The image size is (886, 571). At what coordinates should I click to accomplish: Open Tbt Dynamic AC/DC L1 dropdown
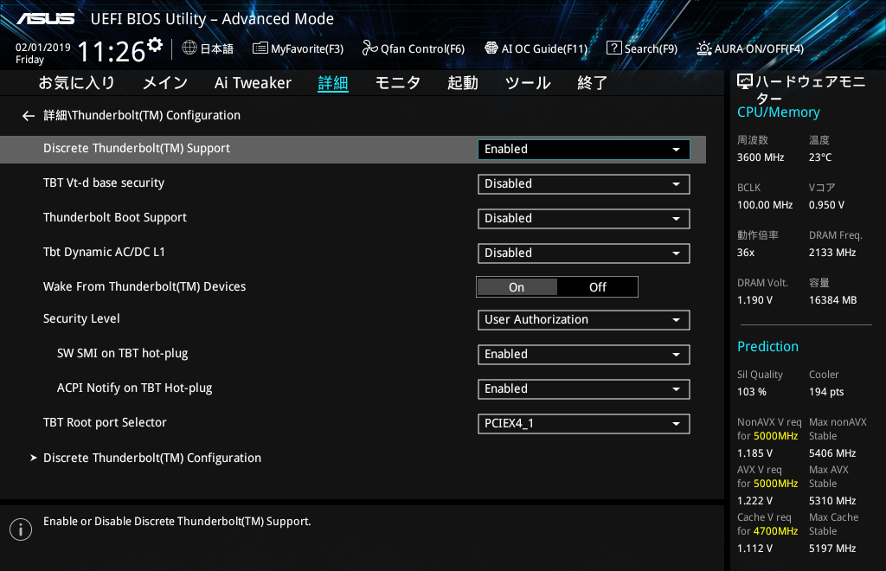coord(584,253)
